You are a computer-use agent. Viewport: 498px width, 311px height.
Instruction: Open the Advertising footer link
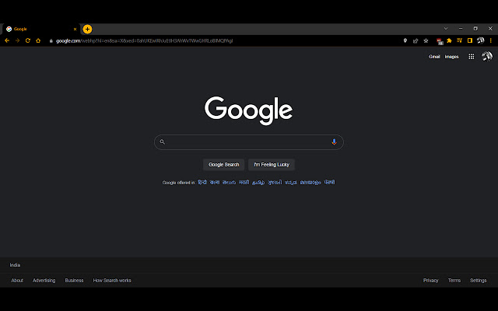pyautogui.click(x=44, y=281)
